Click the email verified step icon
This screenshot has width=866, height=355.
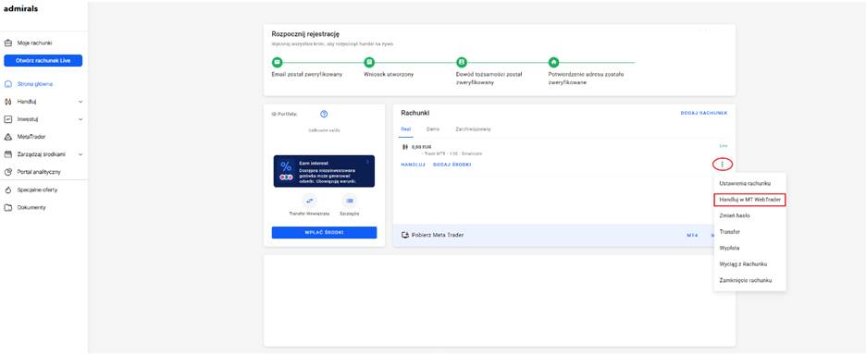pyautogui.click(x=278, y=62)
